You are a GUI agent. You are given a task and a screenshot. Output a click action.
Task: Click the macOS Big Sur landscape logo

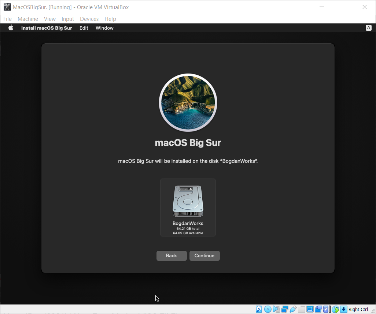(x=188, y=102)
